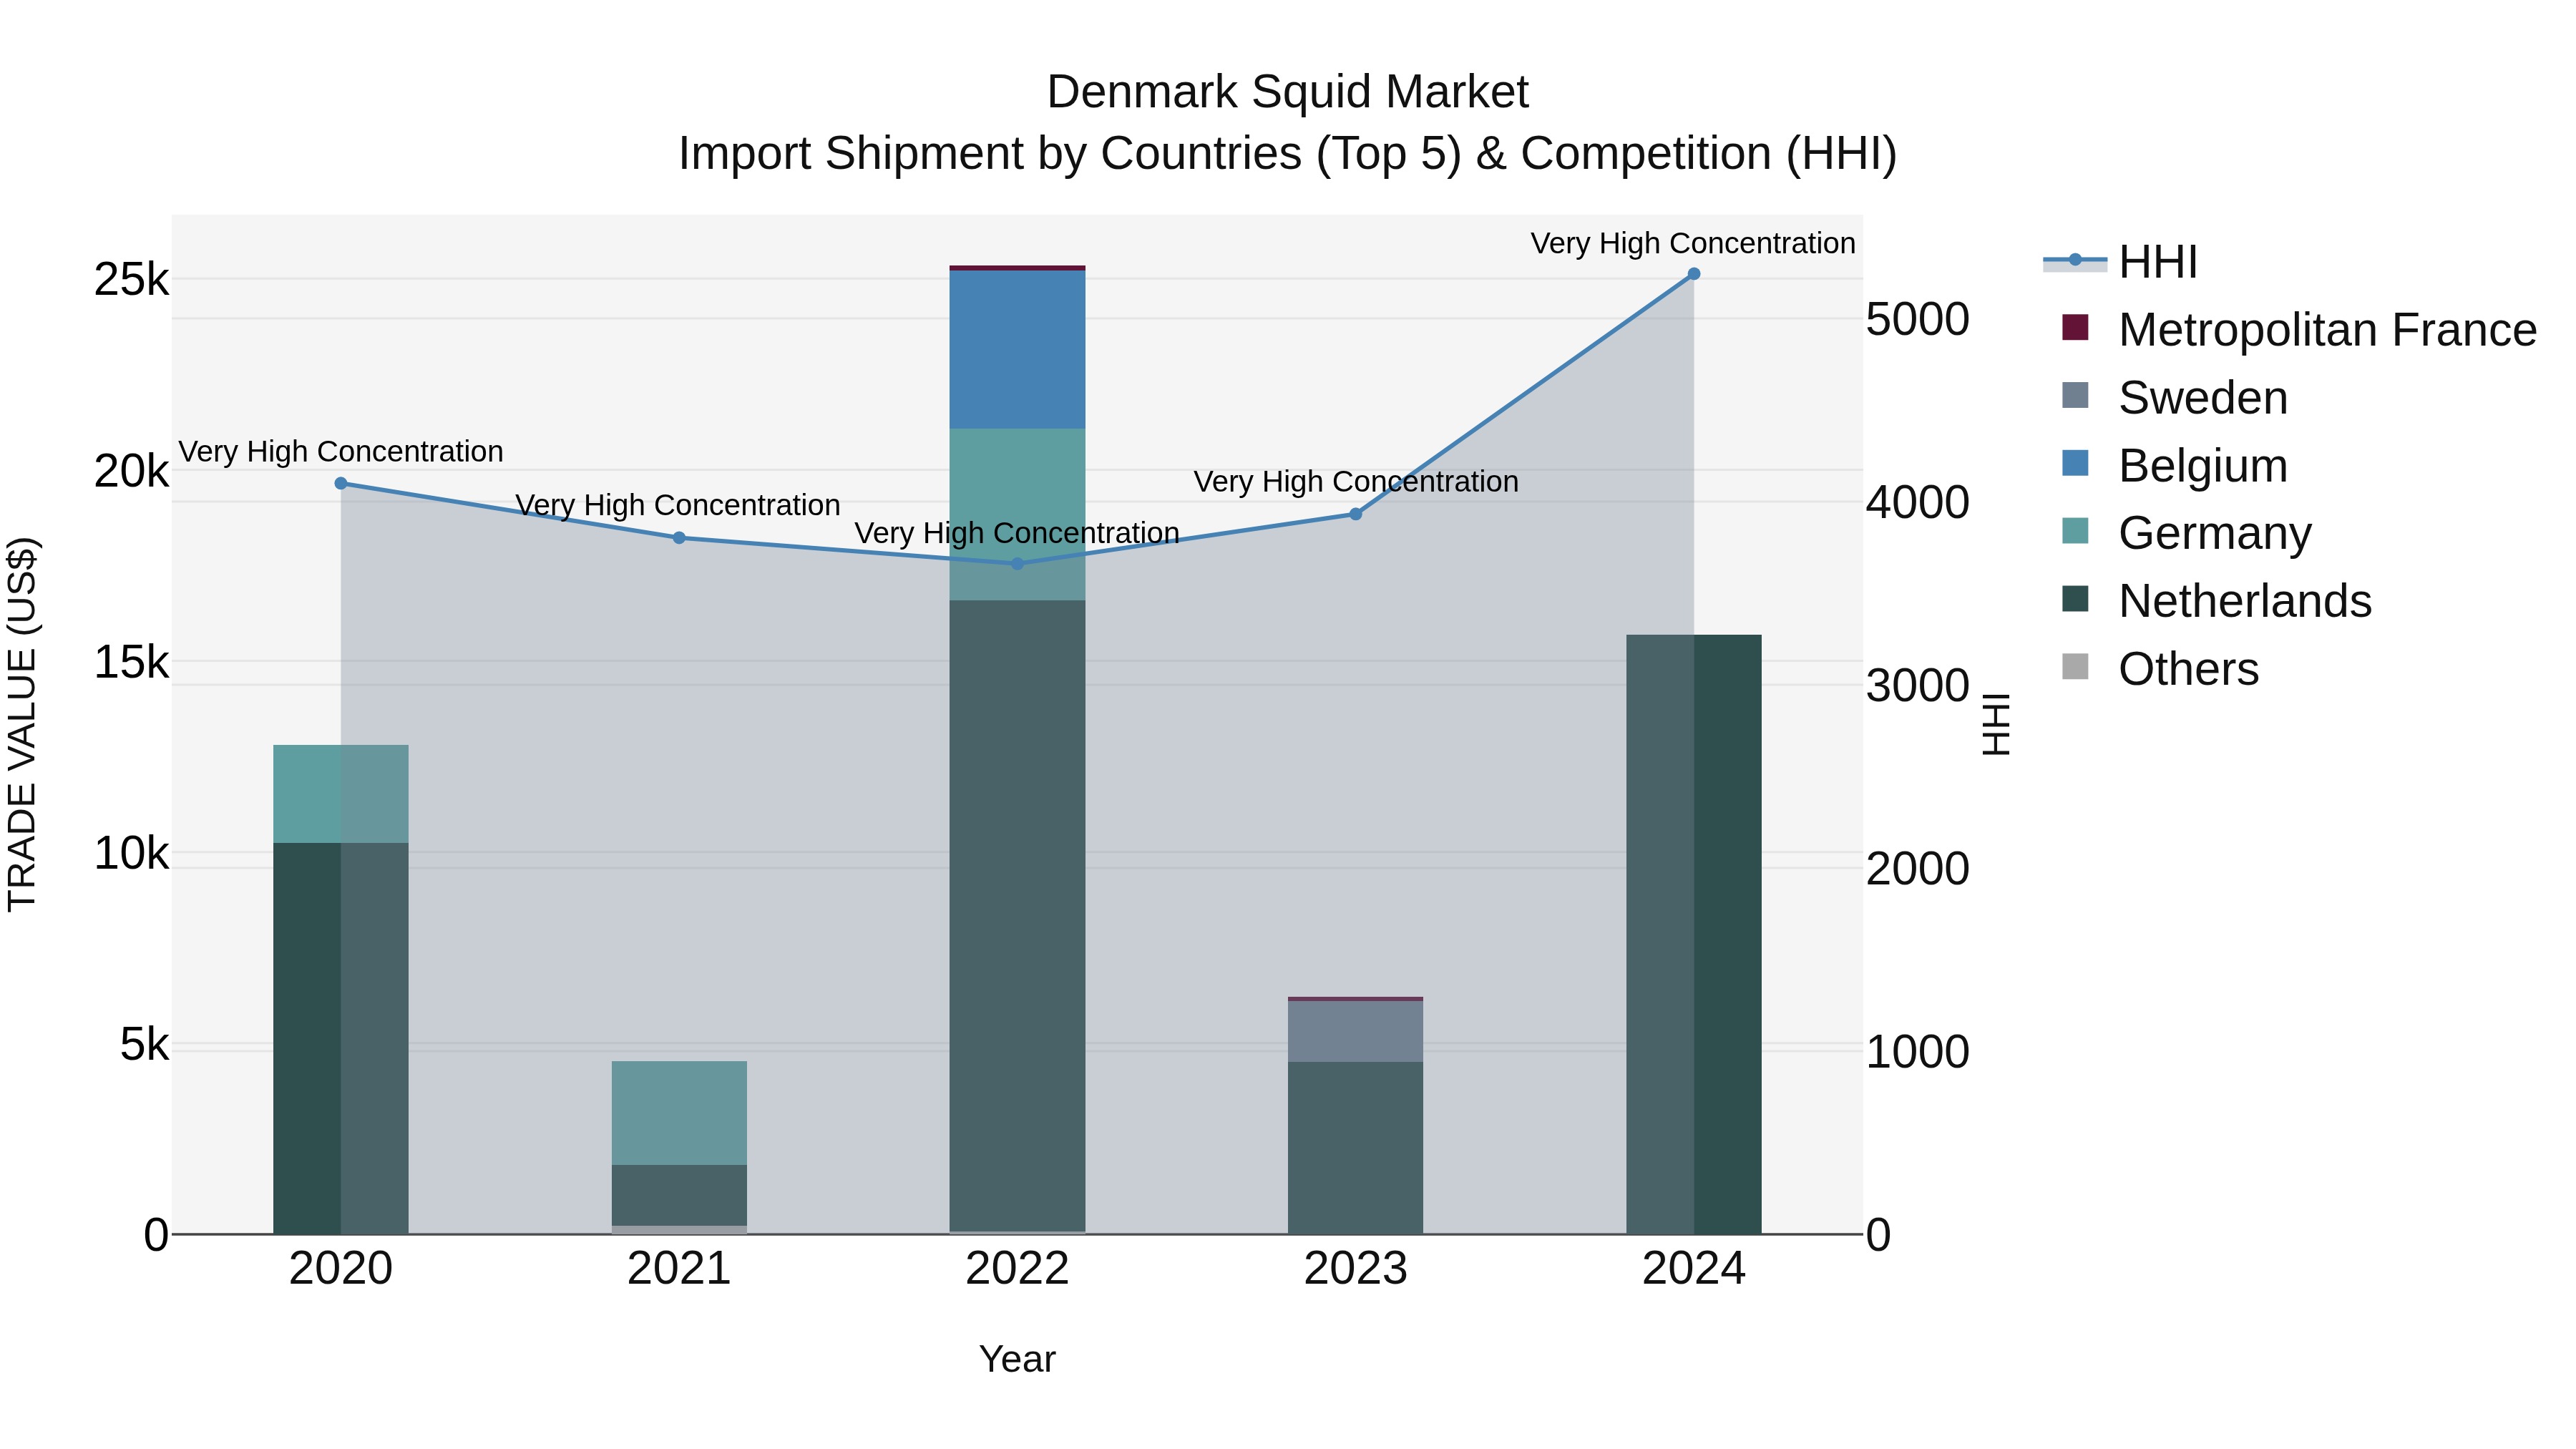Image resolution: width=2576 pixels, height=1449 pixels.
Task: Click the 'Very High Concentration' label above 2022
Action: click(1017, 533)
